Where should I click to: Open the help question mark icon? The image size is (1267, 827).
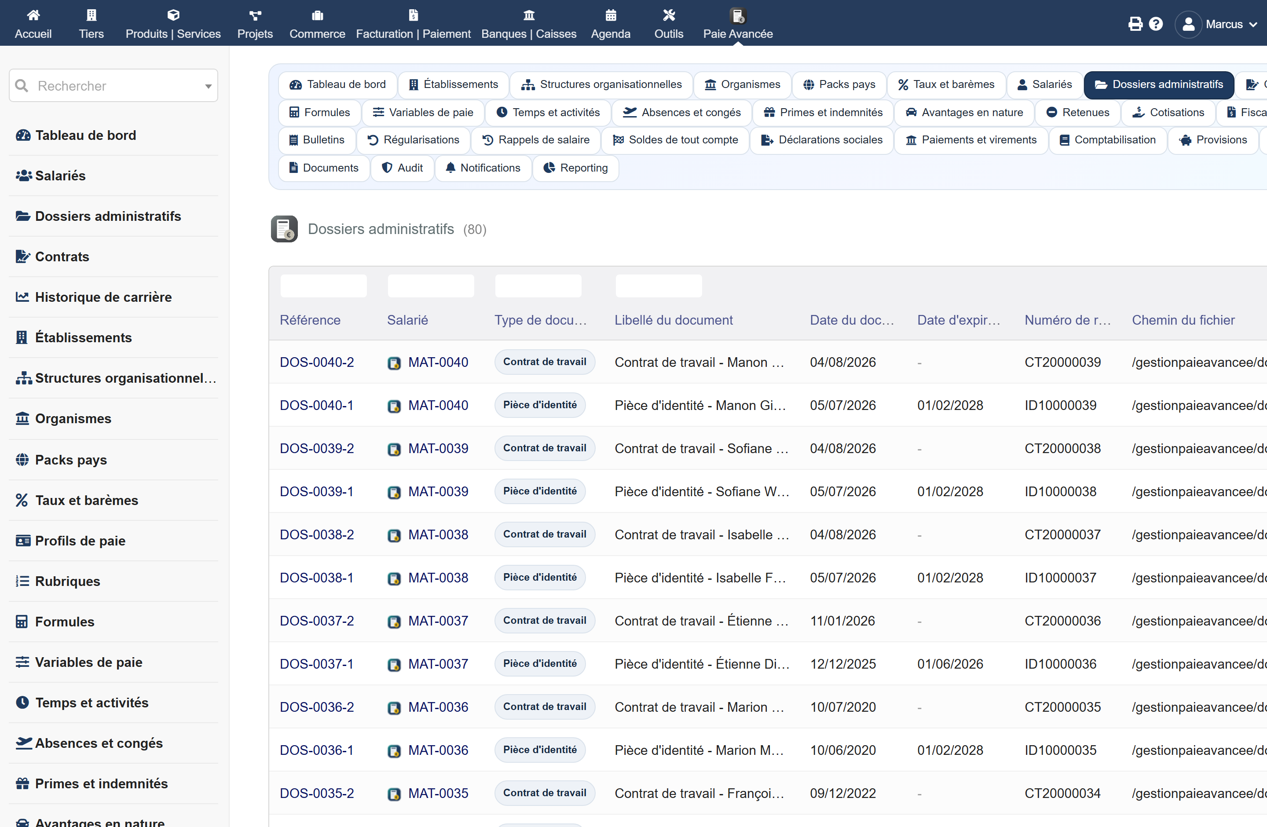pos(1156,24)
